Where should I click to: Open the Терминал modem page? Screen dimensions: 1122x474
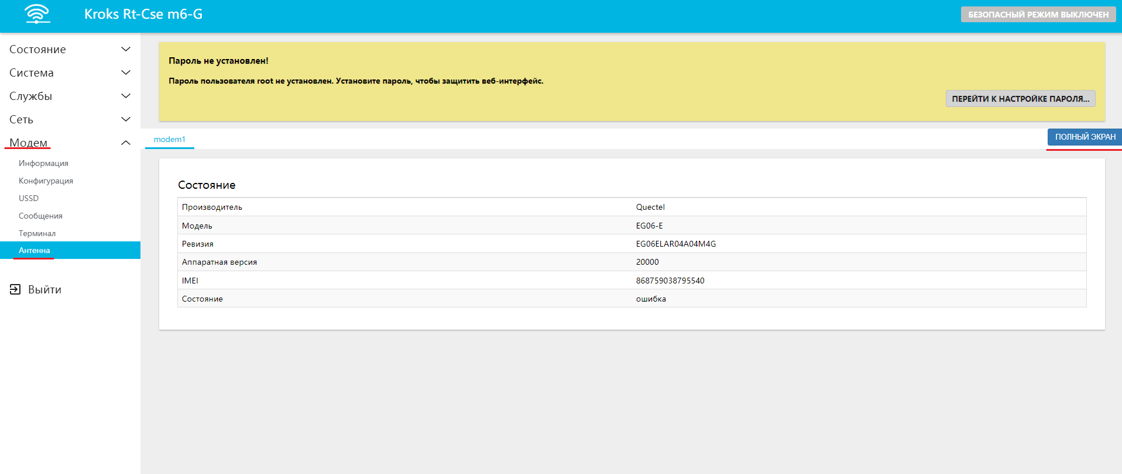pyautogui.click(x=37, y=233)
